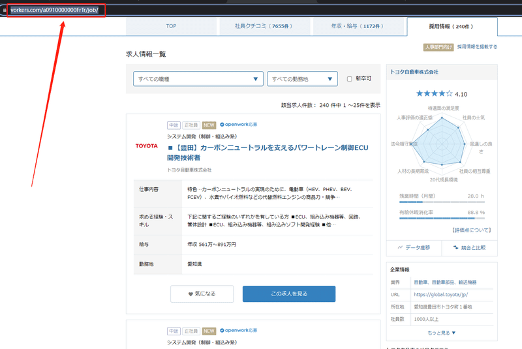Image resolution: width=522 pixels, height=349 pixels.
Task: Click the 残業時間 (月間) progress bar
Action: pyautogui.click(x=442, y=202)
